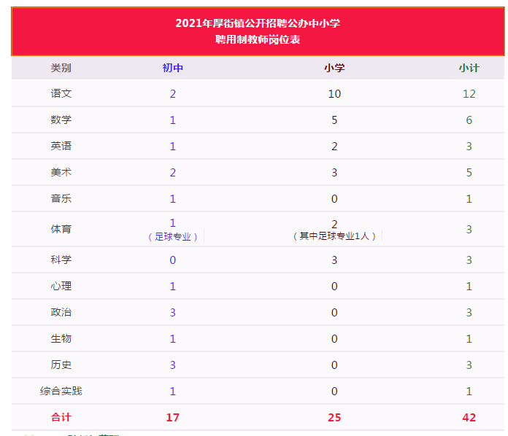Select the '初中' column header
This screenshot has width=508, height=436.
(x=173, y=68)
